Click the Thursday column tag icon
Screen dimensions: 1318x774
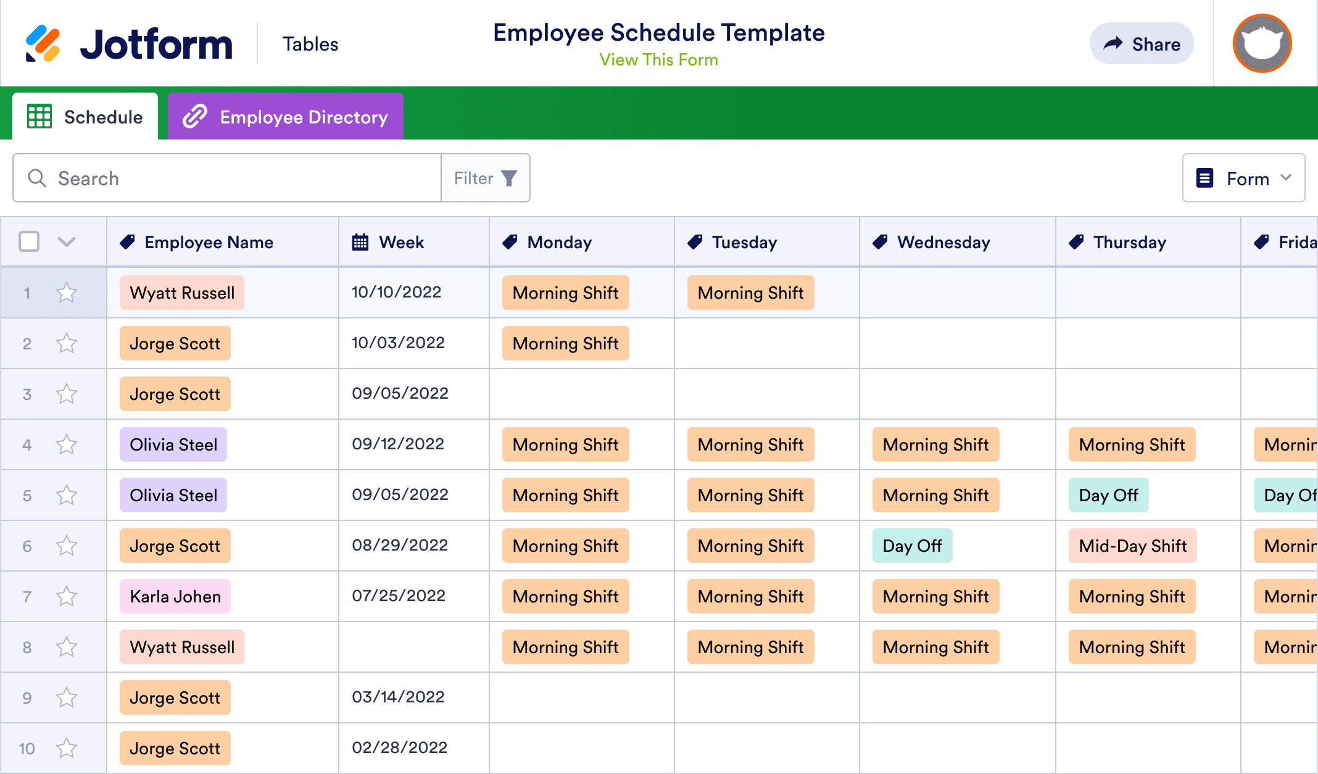pos(1076,242)
